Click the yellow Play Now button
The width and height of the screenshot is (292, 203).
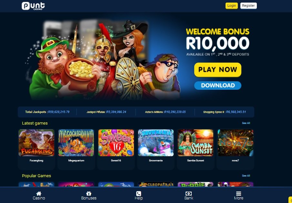click(218, 70)
